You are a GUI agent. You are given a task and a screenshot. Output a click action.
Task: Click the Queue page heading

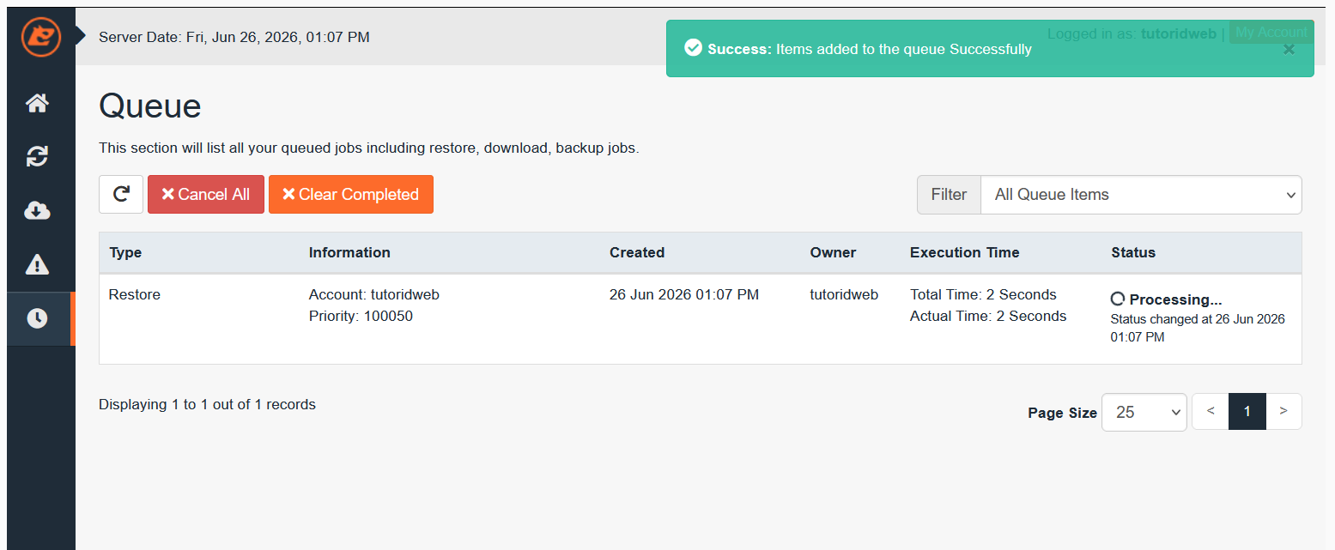(x=150, y=106)
